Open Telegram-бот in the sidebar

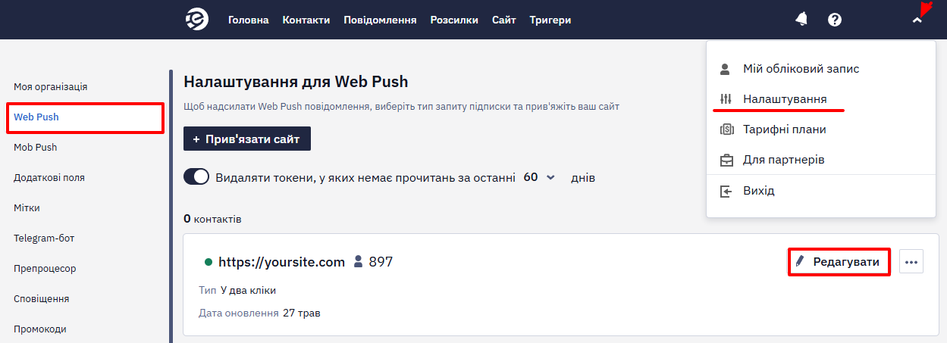click(44, 239)
